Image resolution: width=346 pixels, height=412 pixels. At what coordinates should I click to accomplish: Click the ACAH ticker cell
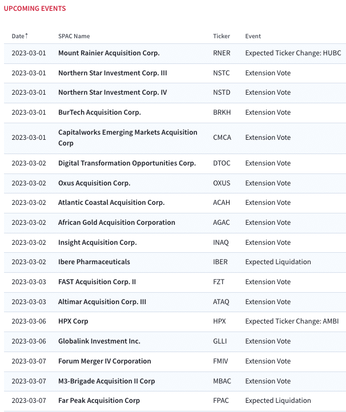(222, 203)
